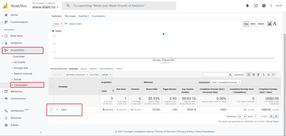Open the notifications bell
This screenshot has height=136, width=286.
tap(247, 6)
